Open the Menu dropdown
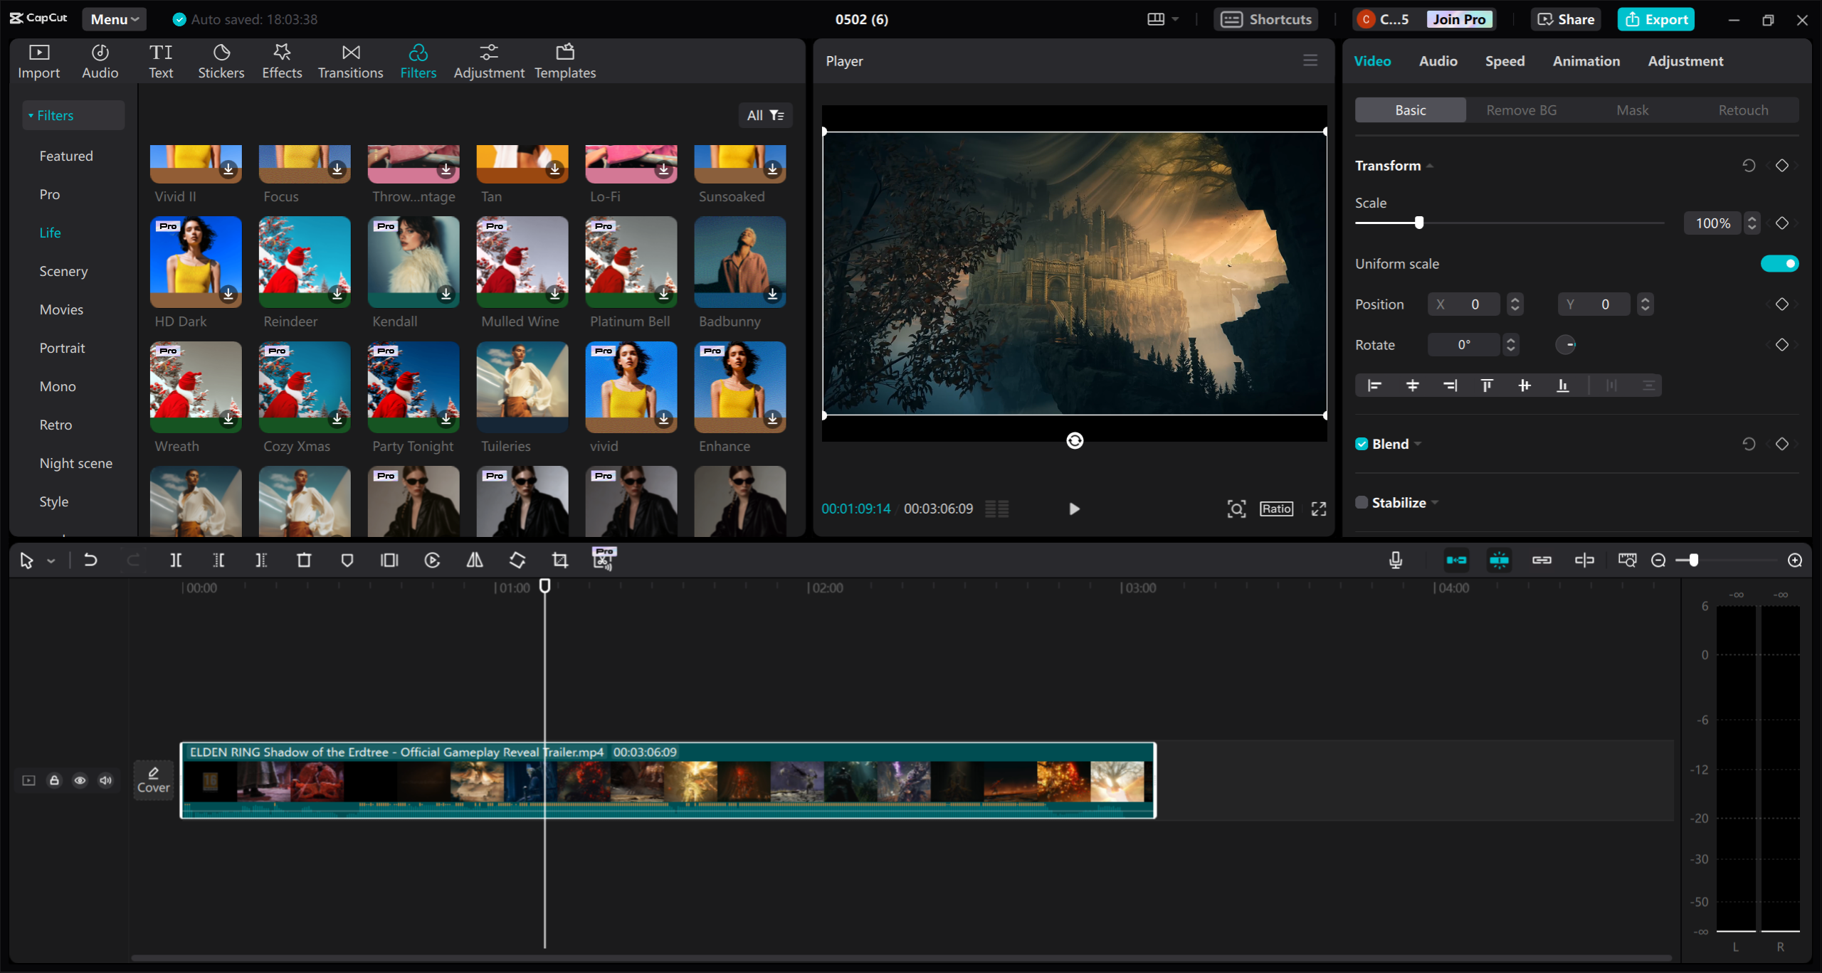1822x973 pixels. (113, 19)
